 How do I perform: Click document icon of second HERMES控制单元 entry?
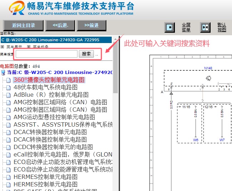(x=8, y=185)
